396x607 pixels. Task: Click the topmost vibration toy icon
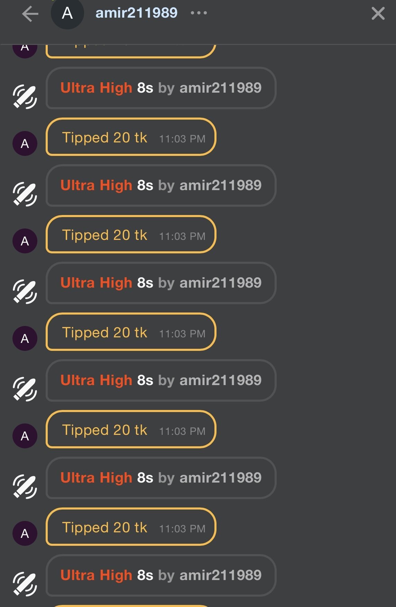[x=25, y=96]
